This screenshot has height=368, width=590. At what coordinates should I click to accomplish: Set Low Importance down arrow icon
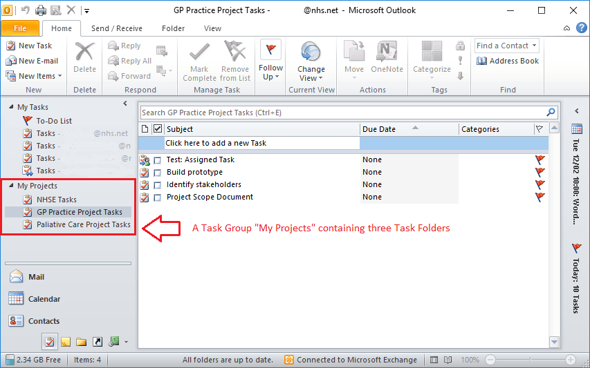click(460, 76)
